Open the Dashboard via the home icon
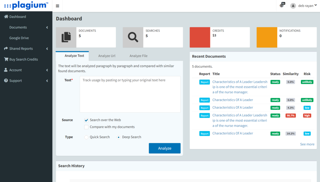The width and height of the screenshot is (320, 182). 6,17
